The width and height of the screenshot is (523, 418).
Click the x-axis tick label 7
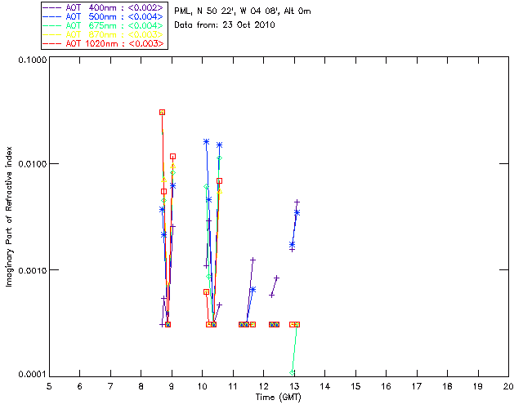click(110, 386)
